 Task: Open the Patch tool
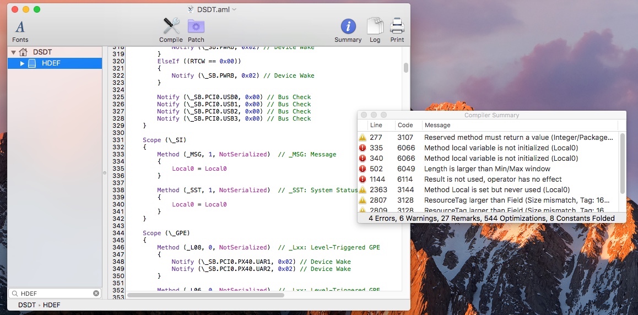196,30
